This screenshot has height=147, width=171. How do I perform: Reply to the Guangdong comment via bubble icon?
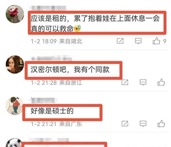point(143,124)
